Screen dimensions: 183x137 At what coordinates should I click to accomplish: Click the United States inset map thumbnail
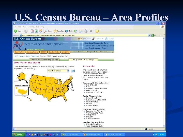click(x=22, y=91)
